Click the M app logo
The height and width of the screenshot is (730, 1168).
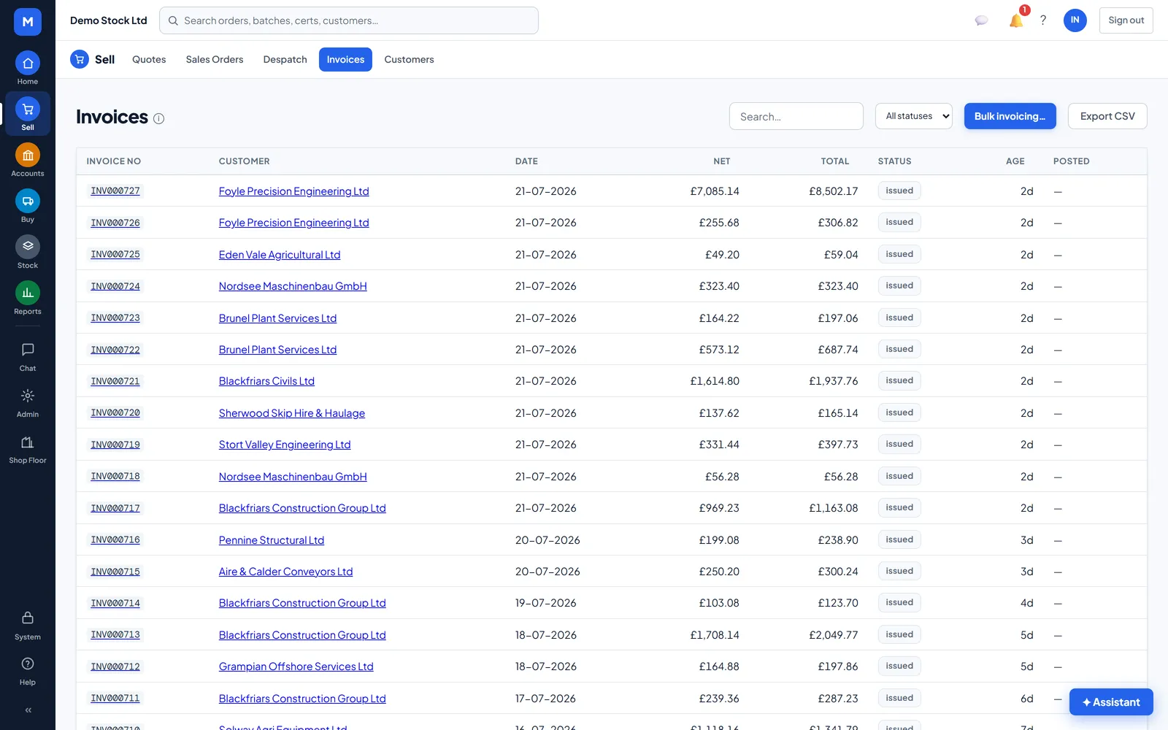[28, 22]
